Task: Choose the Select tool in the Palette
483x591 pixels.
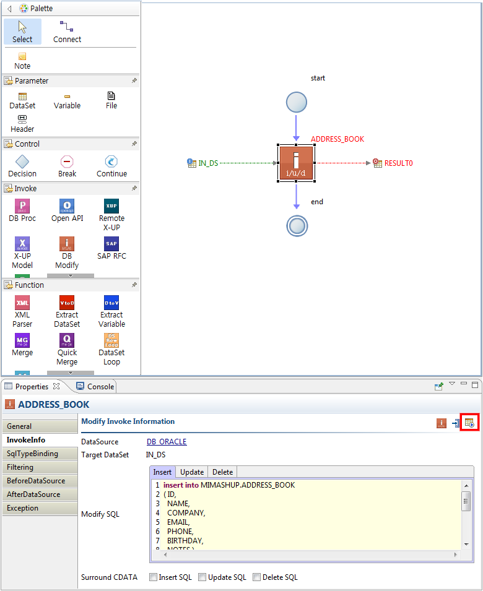Action: point(22,32)
